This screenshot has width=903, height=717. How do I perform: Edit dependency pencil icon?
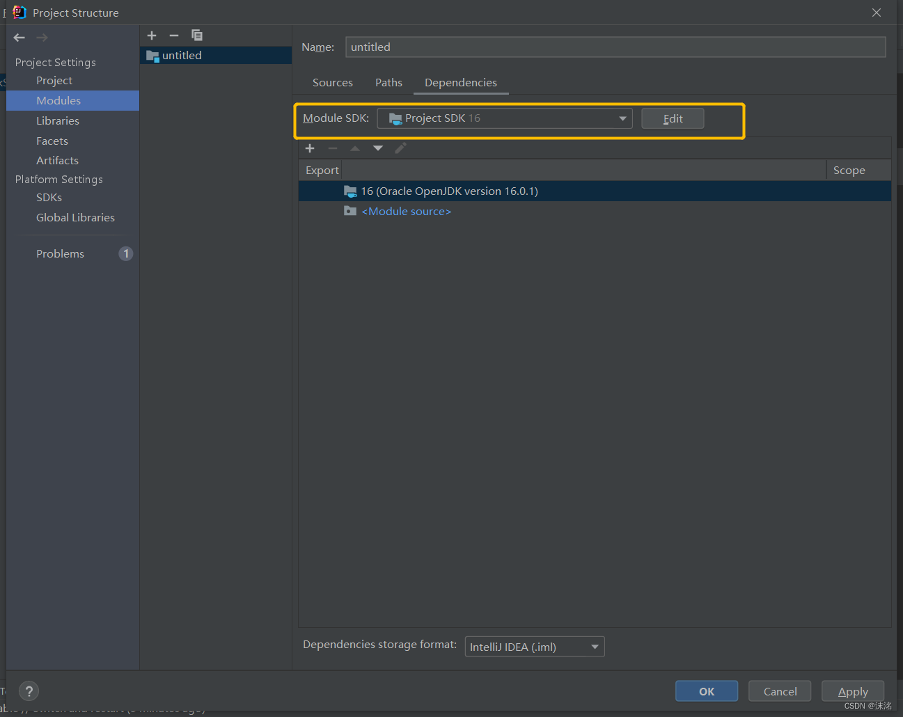[x=400, y=148]
